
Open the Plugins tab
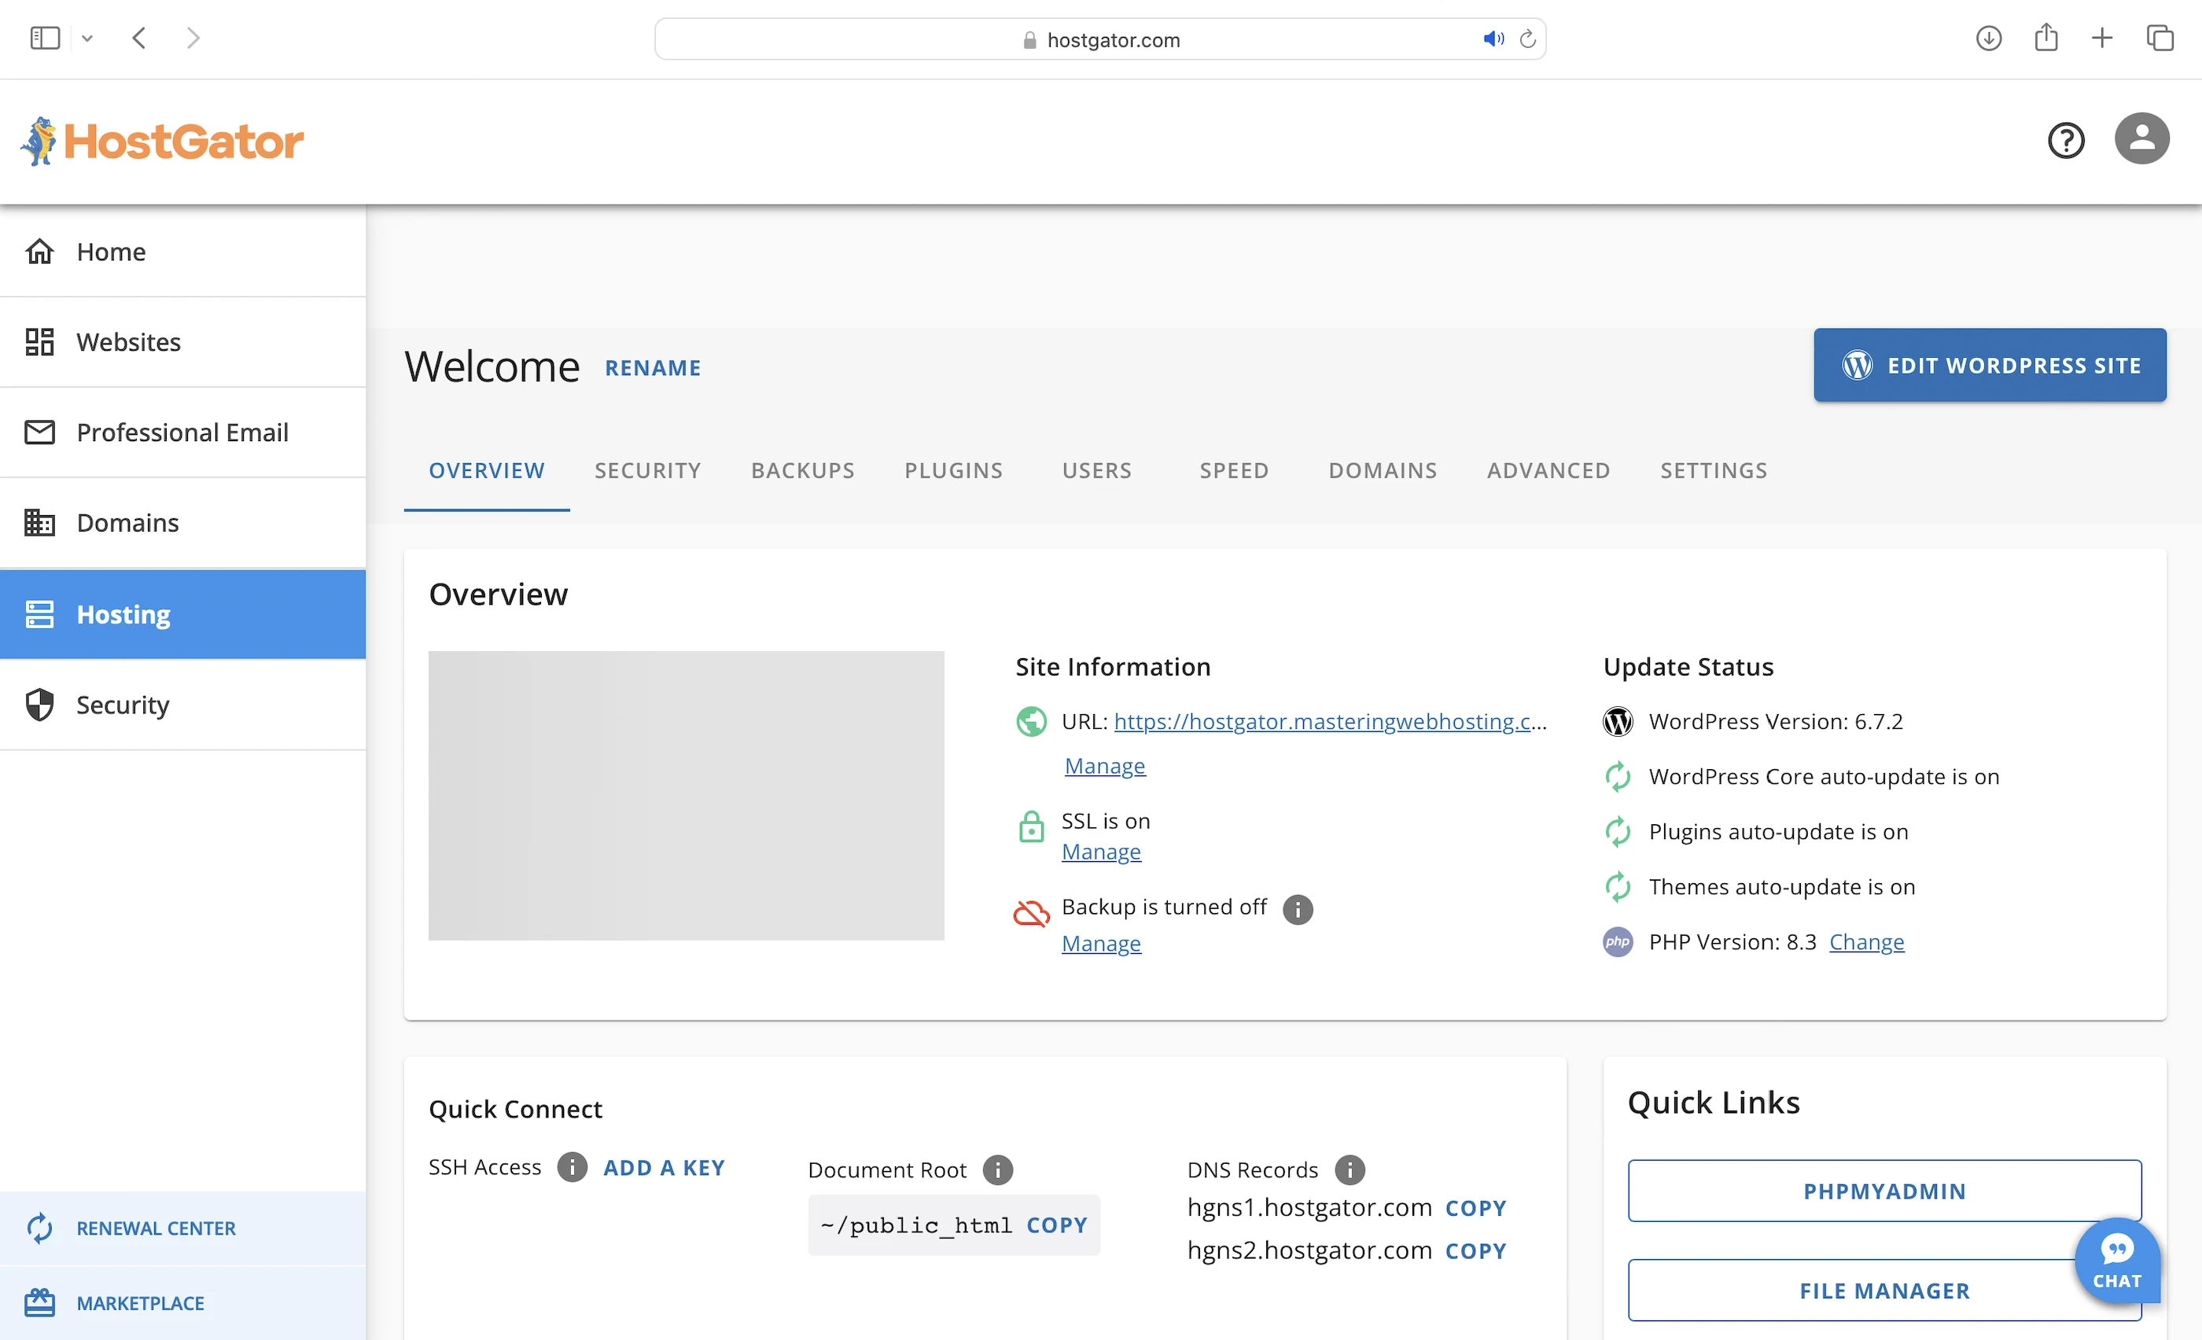click(952, 471)
